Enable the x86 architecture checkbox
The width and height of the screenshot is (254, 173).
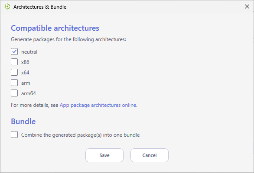click(14, 62)
